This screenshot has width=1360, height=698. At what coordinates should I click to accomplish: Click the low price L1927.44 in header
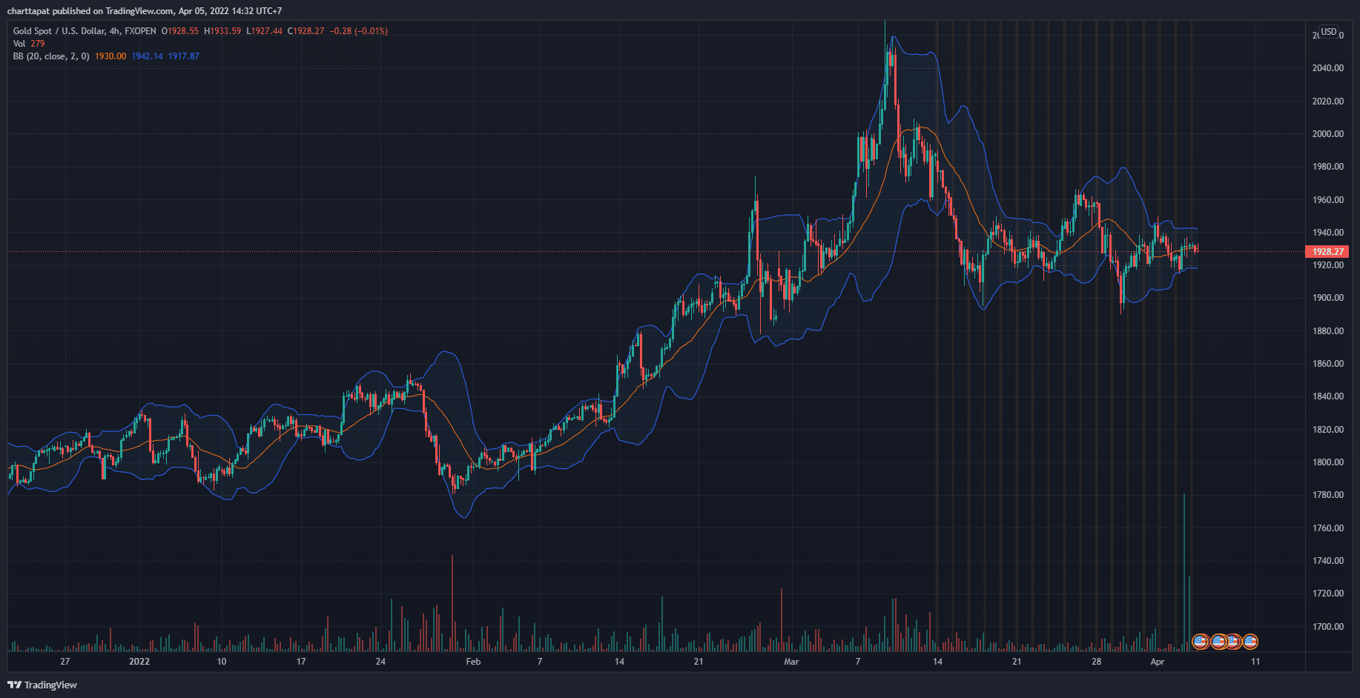pyautogui.click(x=265, y=31)
